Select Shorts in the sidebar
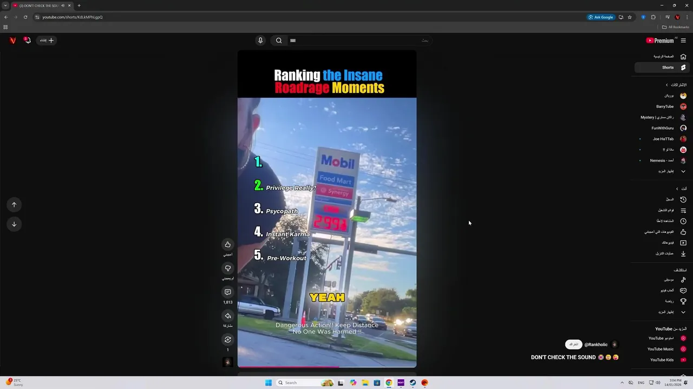The width and height of the screenshot is (693, 389). [662, 68]
